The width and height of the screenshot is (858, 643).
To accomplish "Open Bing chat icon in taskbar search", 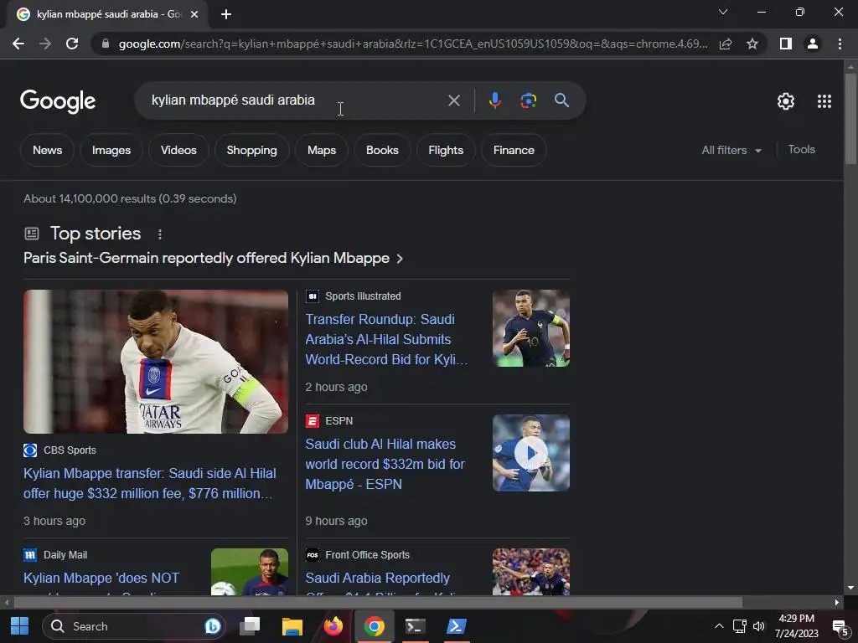I will [x=212, y=626].
